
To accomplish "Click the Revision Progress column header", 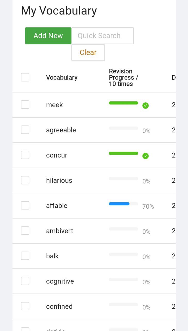I will [124, 78].
